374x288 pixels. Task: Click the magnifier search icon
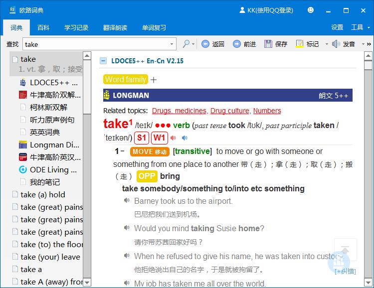point(186,44)
